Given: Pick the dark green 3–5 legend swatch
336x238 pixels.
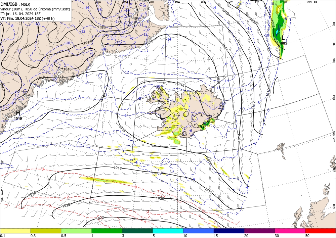Looking at the screenshot, I should pyautogui.click(x=137, y=231).
